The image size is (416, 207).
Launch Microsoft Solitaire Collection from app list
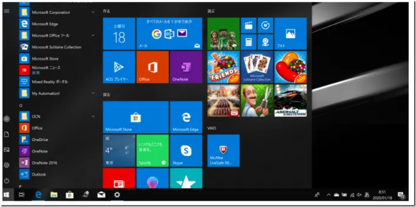[x=57, y=47]
